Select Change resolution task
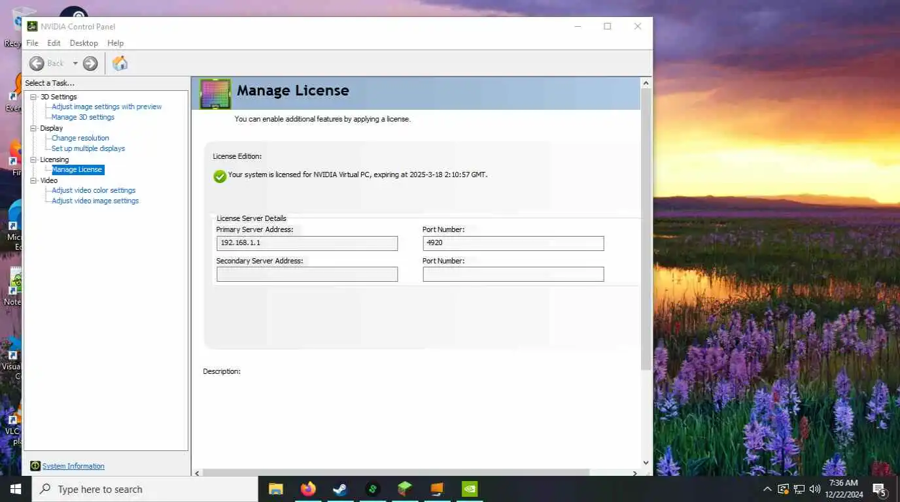The height and width of the screenshot is (502, 900). coord(80,138)
